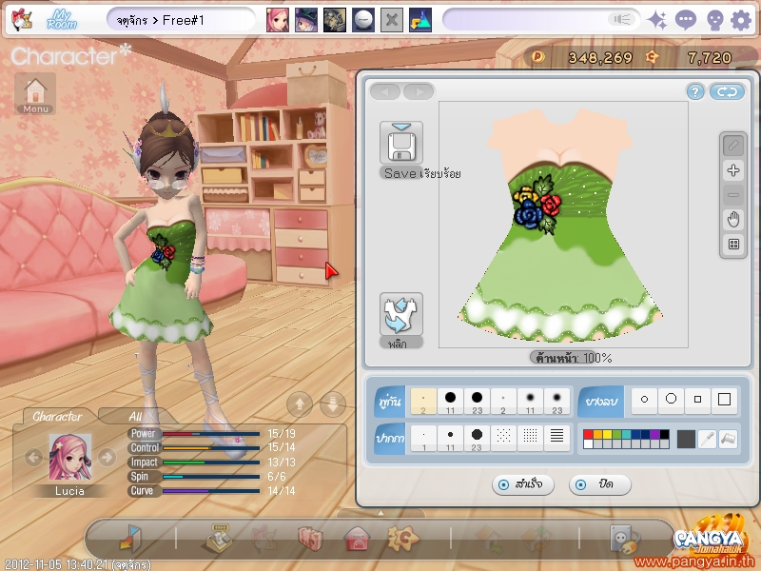Select the horizontal lines pattern pen
The height and width of the screenshot is (571, 761).
(x=556, y=439)
